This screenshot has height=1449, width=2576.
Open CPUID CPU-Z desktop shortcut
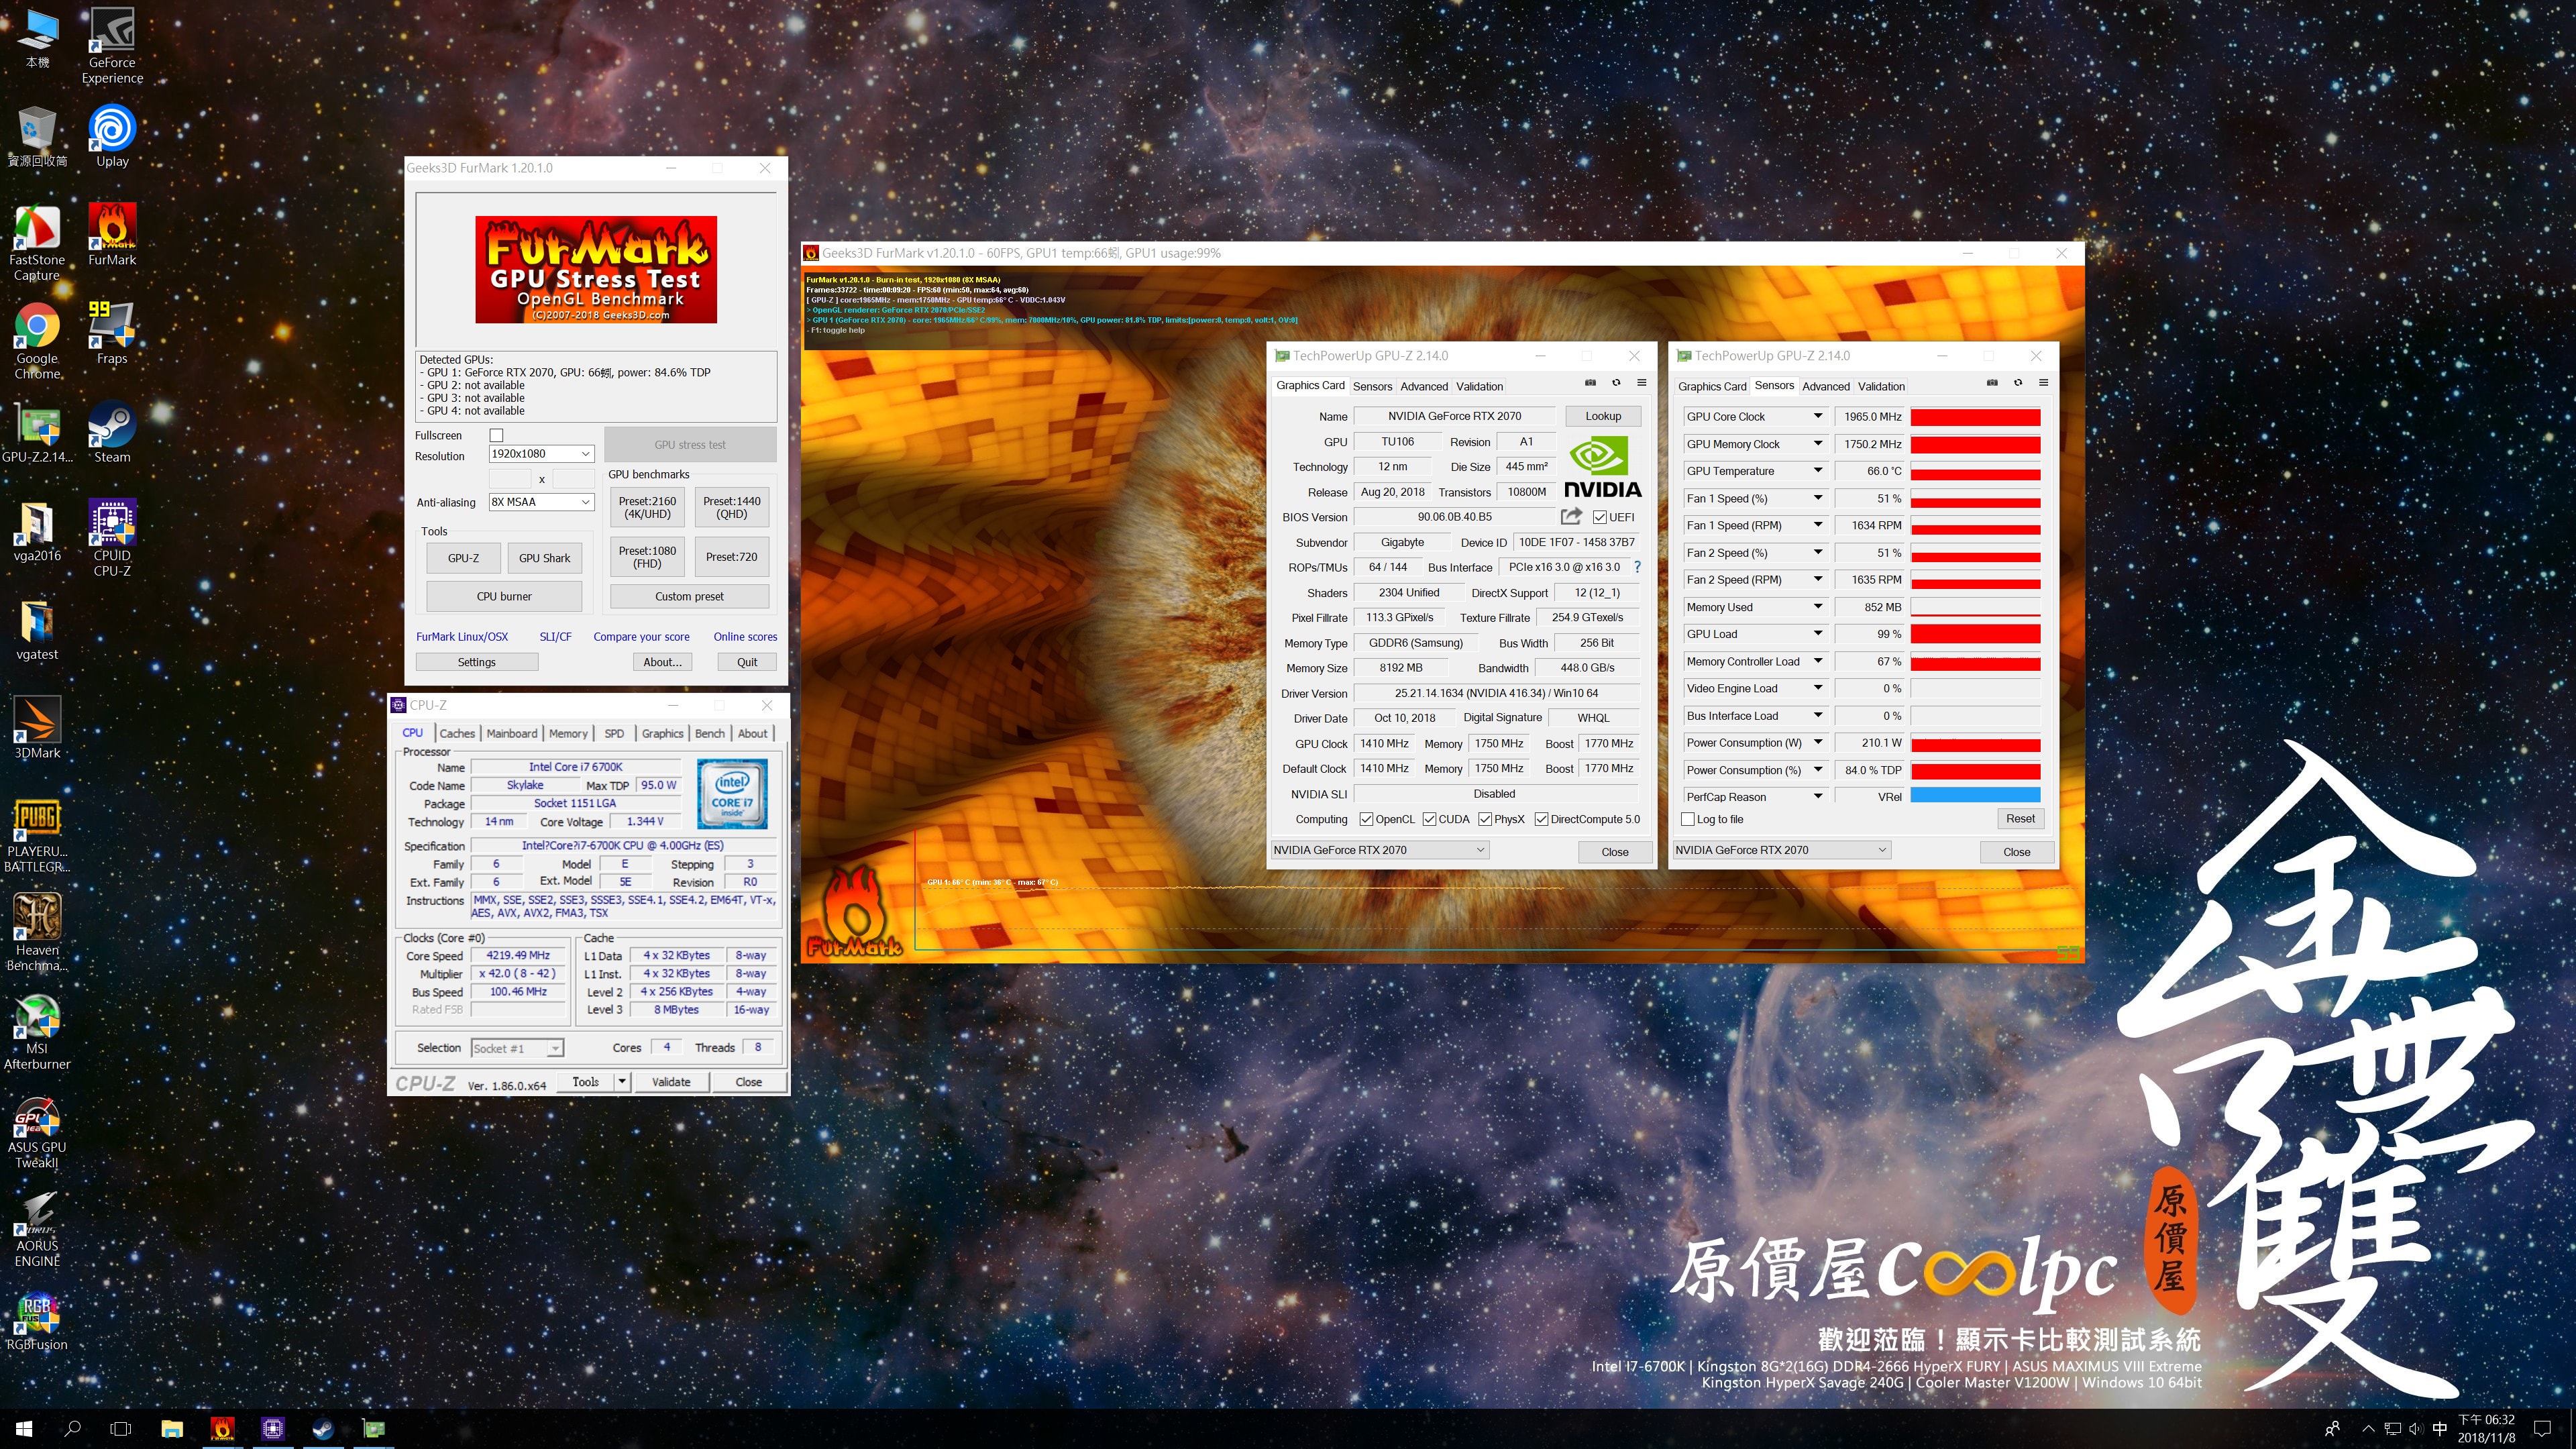(x=112, y=538)
